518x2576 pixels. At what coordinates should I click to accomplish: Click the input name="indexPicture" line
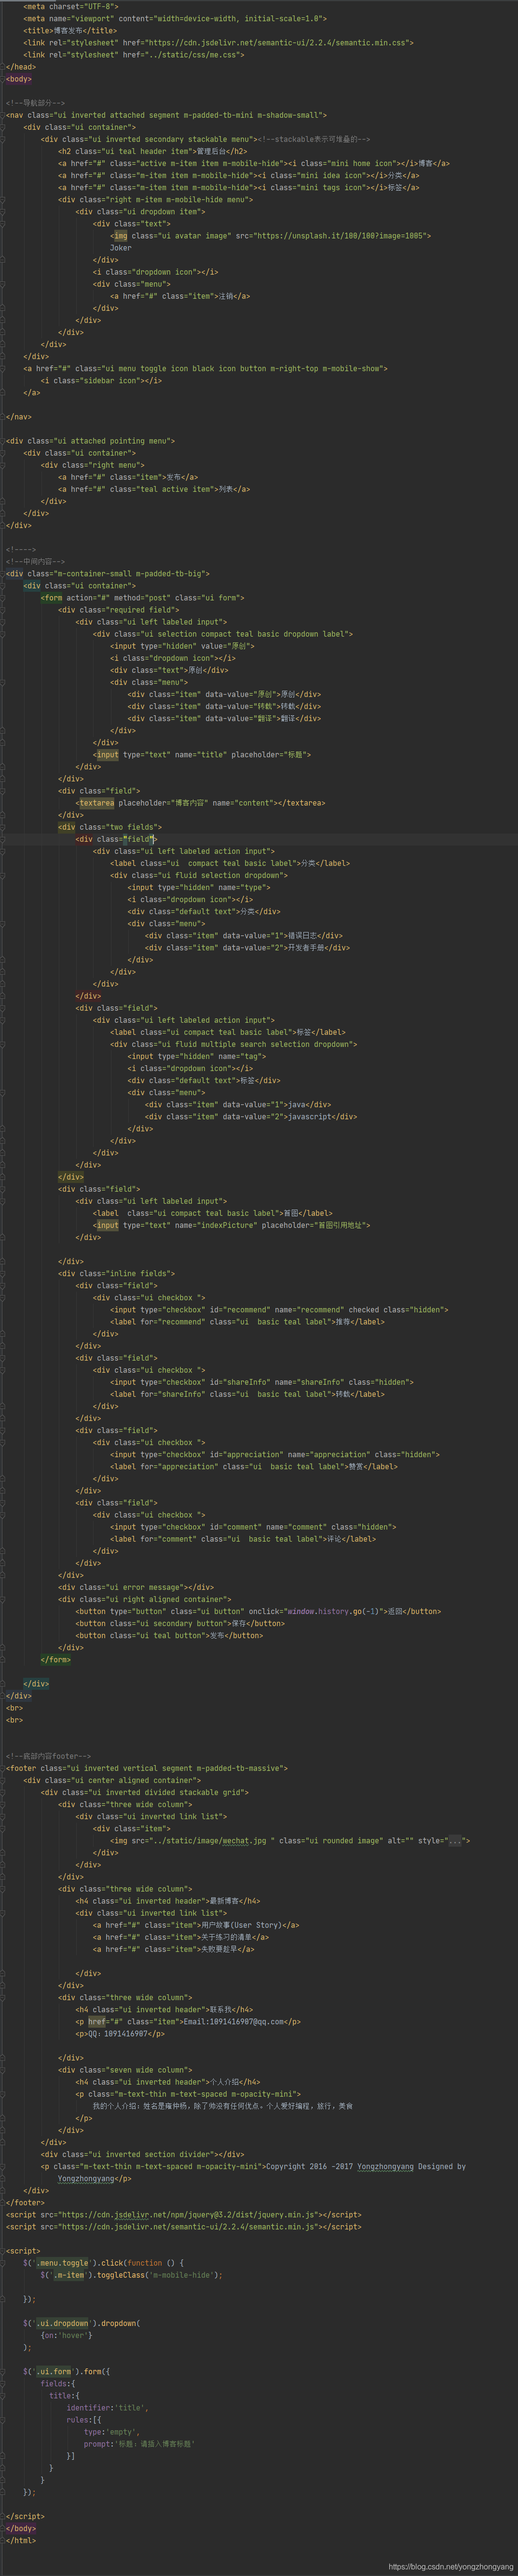(231, 1225)
